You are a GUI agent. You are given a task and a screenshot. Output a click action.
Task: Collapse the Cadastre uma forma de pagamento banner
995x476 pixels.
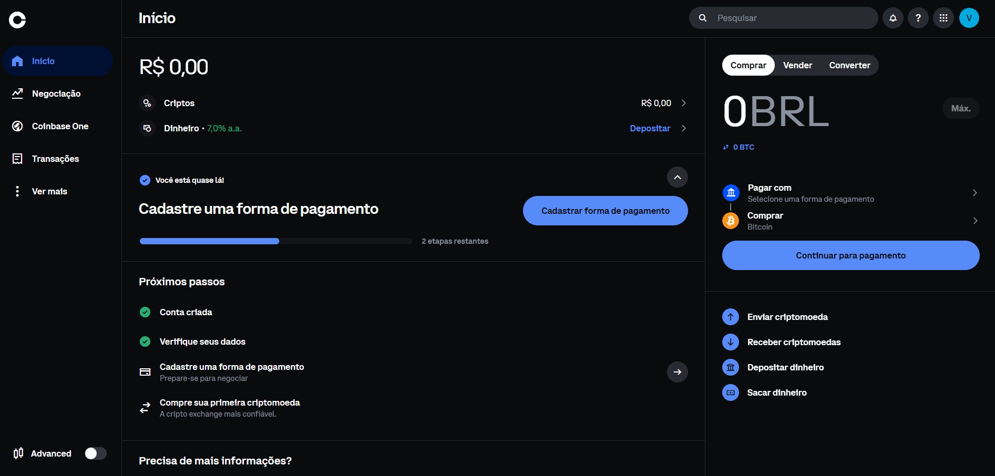[x=678, y=177]
